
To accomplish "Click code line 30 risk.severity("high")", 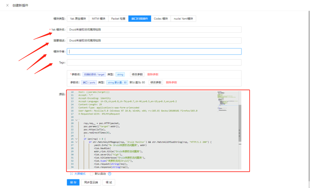I will coord(108,155).
